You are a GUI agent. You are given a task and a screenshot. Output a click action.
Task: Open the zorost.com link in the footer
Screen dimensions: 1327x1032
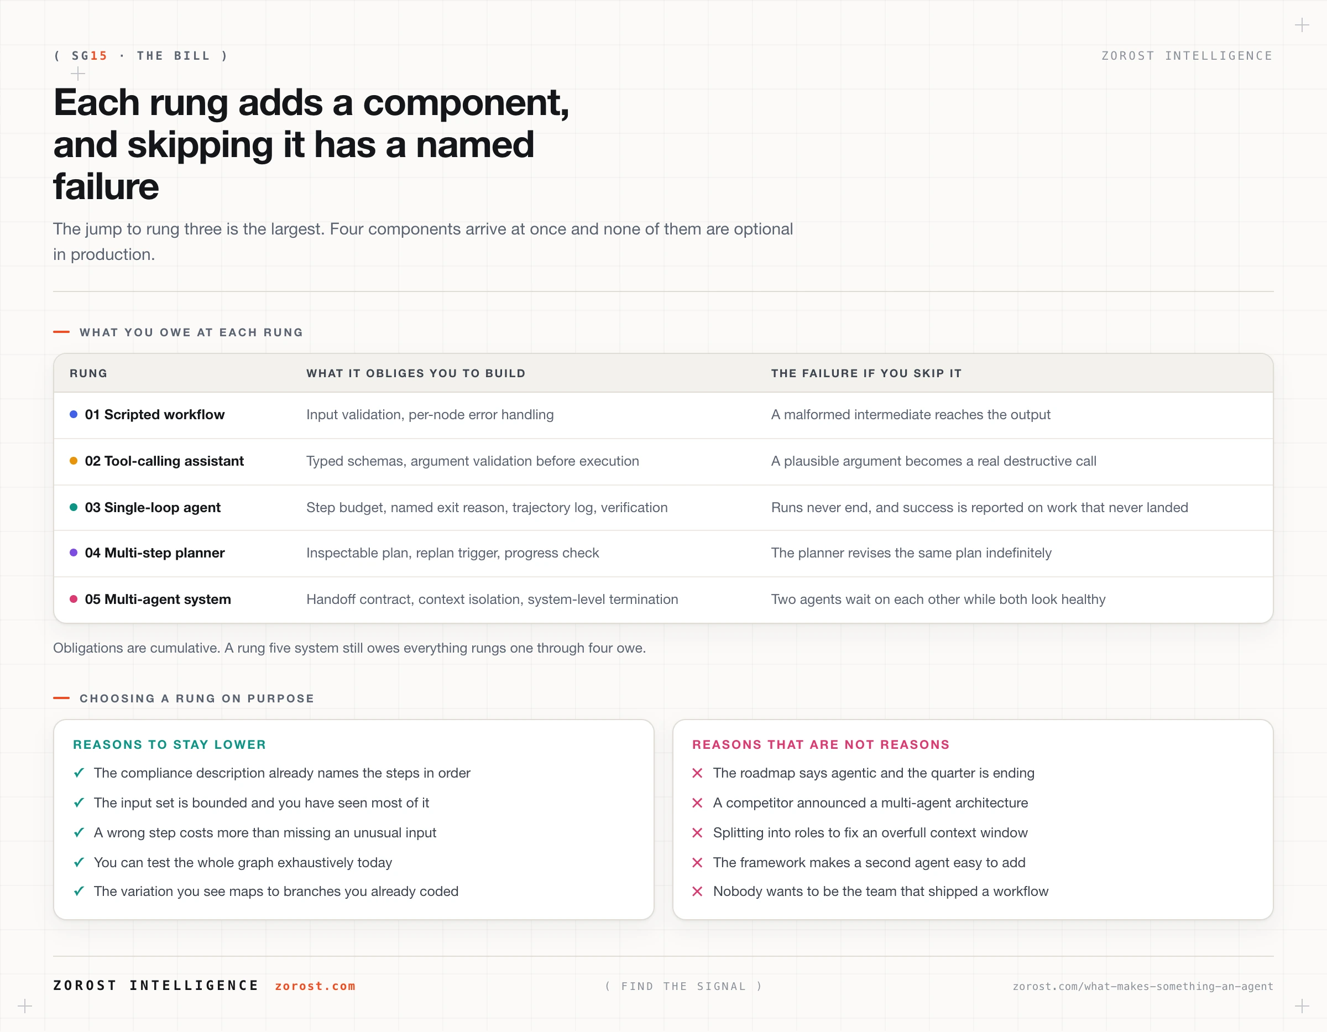315,986
